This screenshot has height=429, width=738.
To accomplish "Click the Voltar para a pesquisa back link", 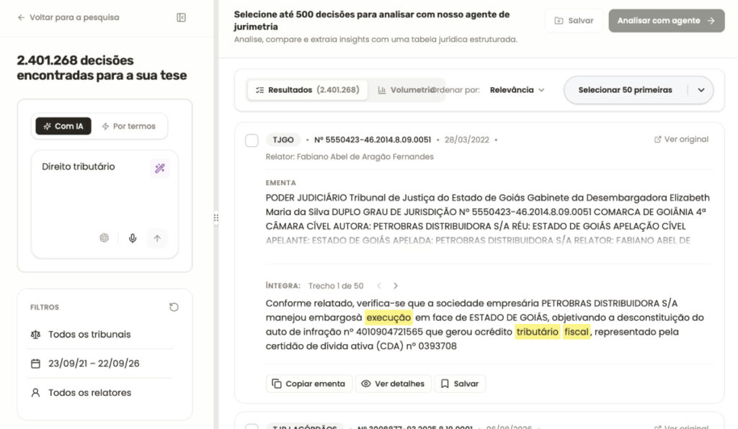I will click(68, 17).
